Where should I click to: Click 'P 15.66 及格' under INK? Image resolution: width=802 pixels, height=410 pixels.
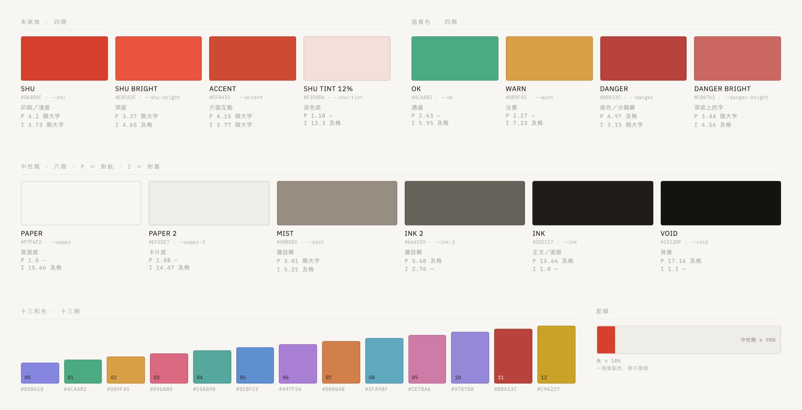click(x=553, y=261)
